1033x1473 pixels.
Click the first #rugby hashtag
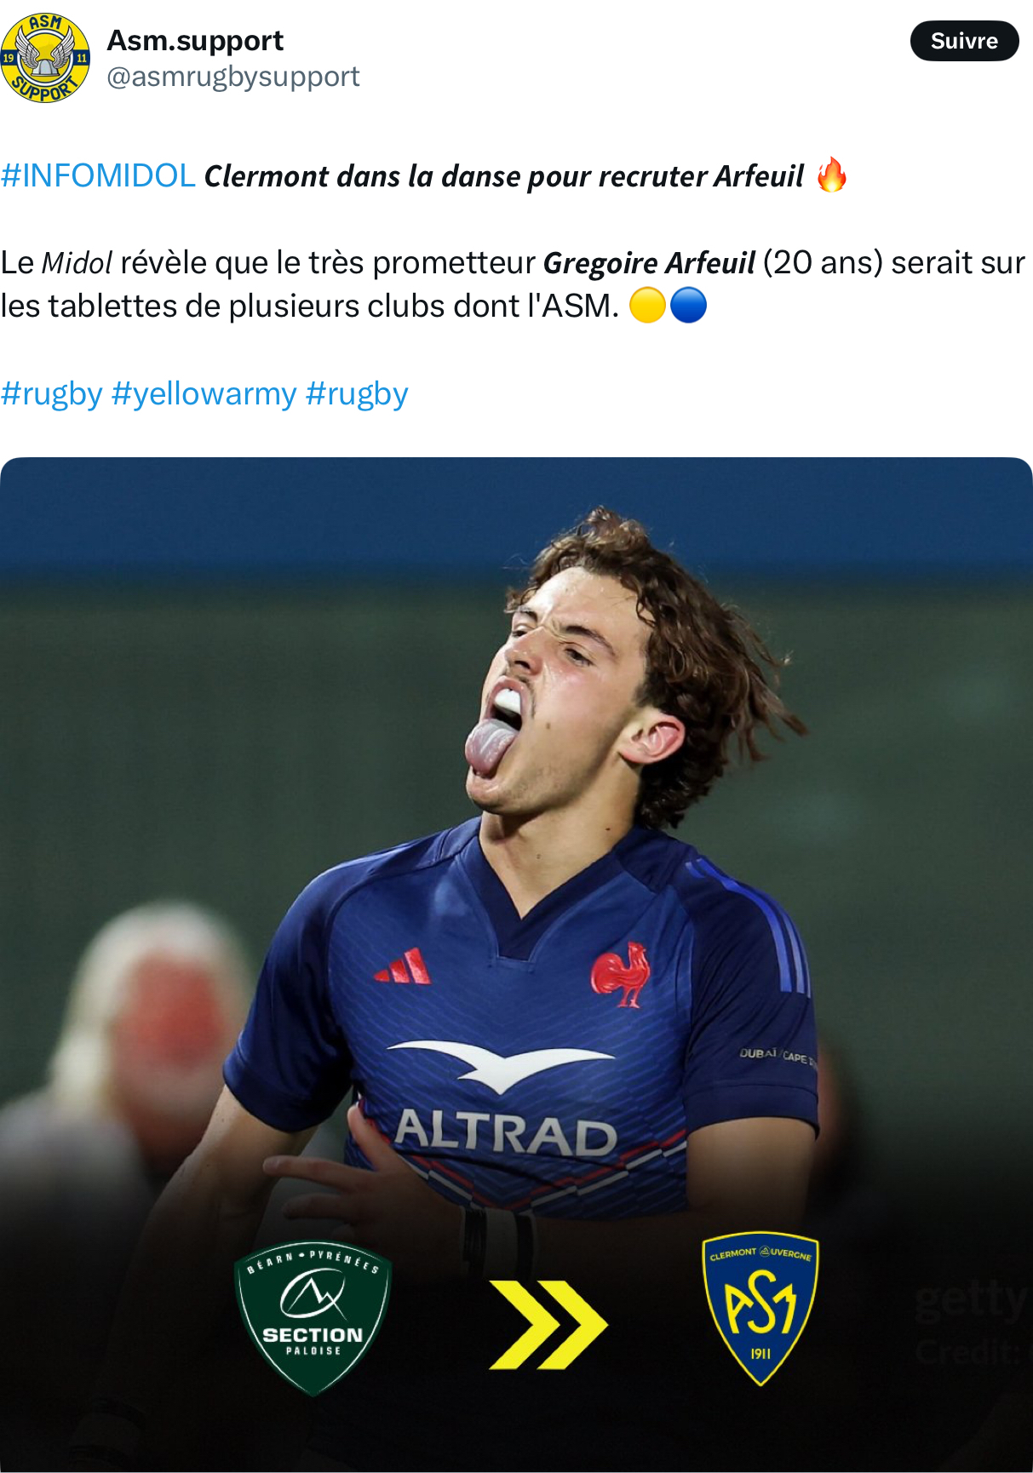52,394
